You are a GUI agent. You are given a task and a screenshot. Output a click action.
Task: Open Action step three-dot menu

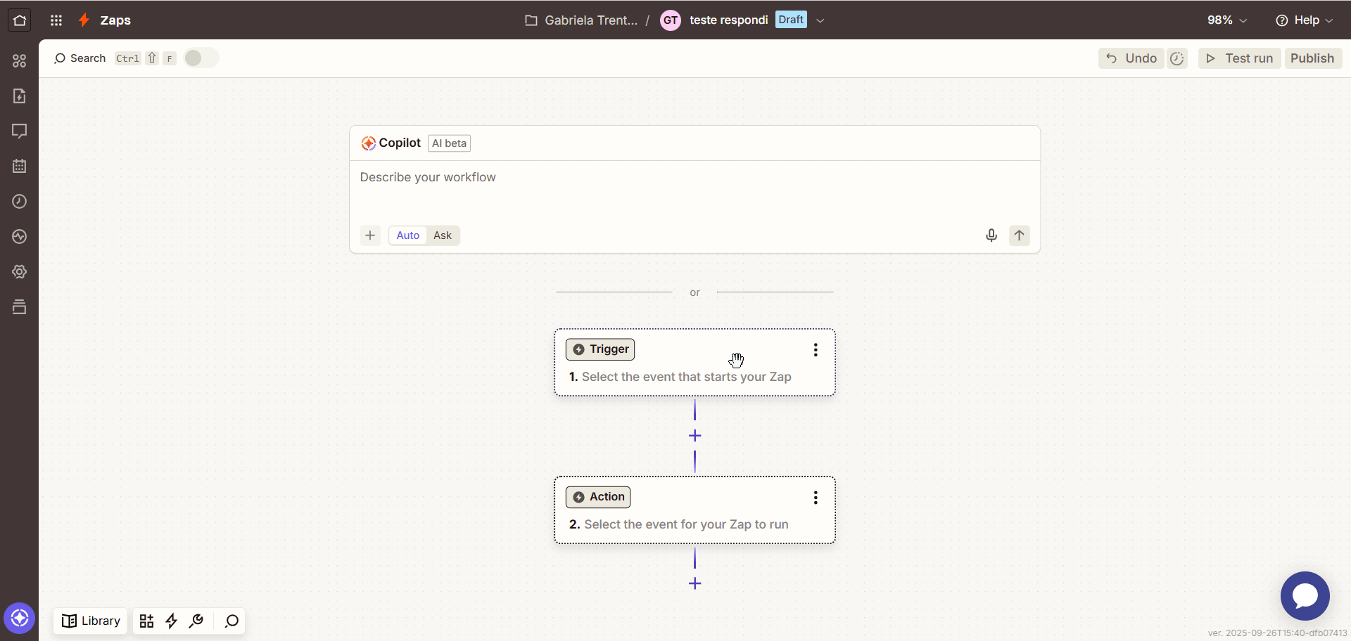coord(816,498)
